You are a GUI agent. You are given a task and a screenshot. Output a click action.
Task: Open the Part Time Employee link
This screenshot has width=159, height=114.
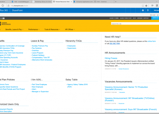click(39, 84)
